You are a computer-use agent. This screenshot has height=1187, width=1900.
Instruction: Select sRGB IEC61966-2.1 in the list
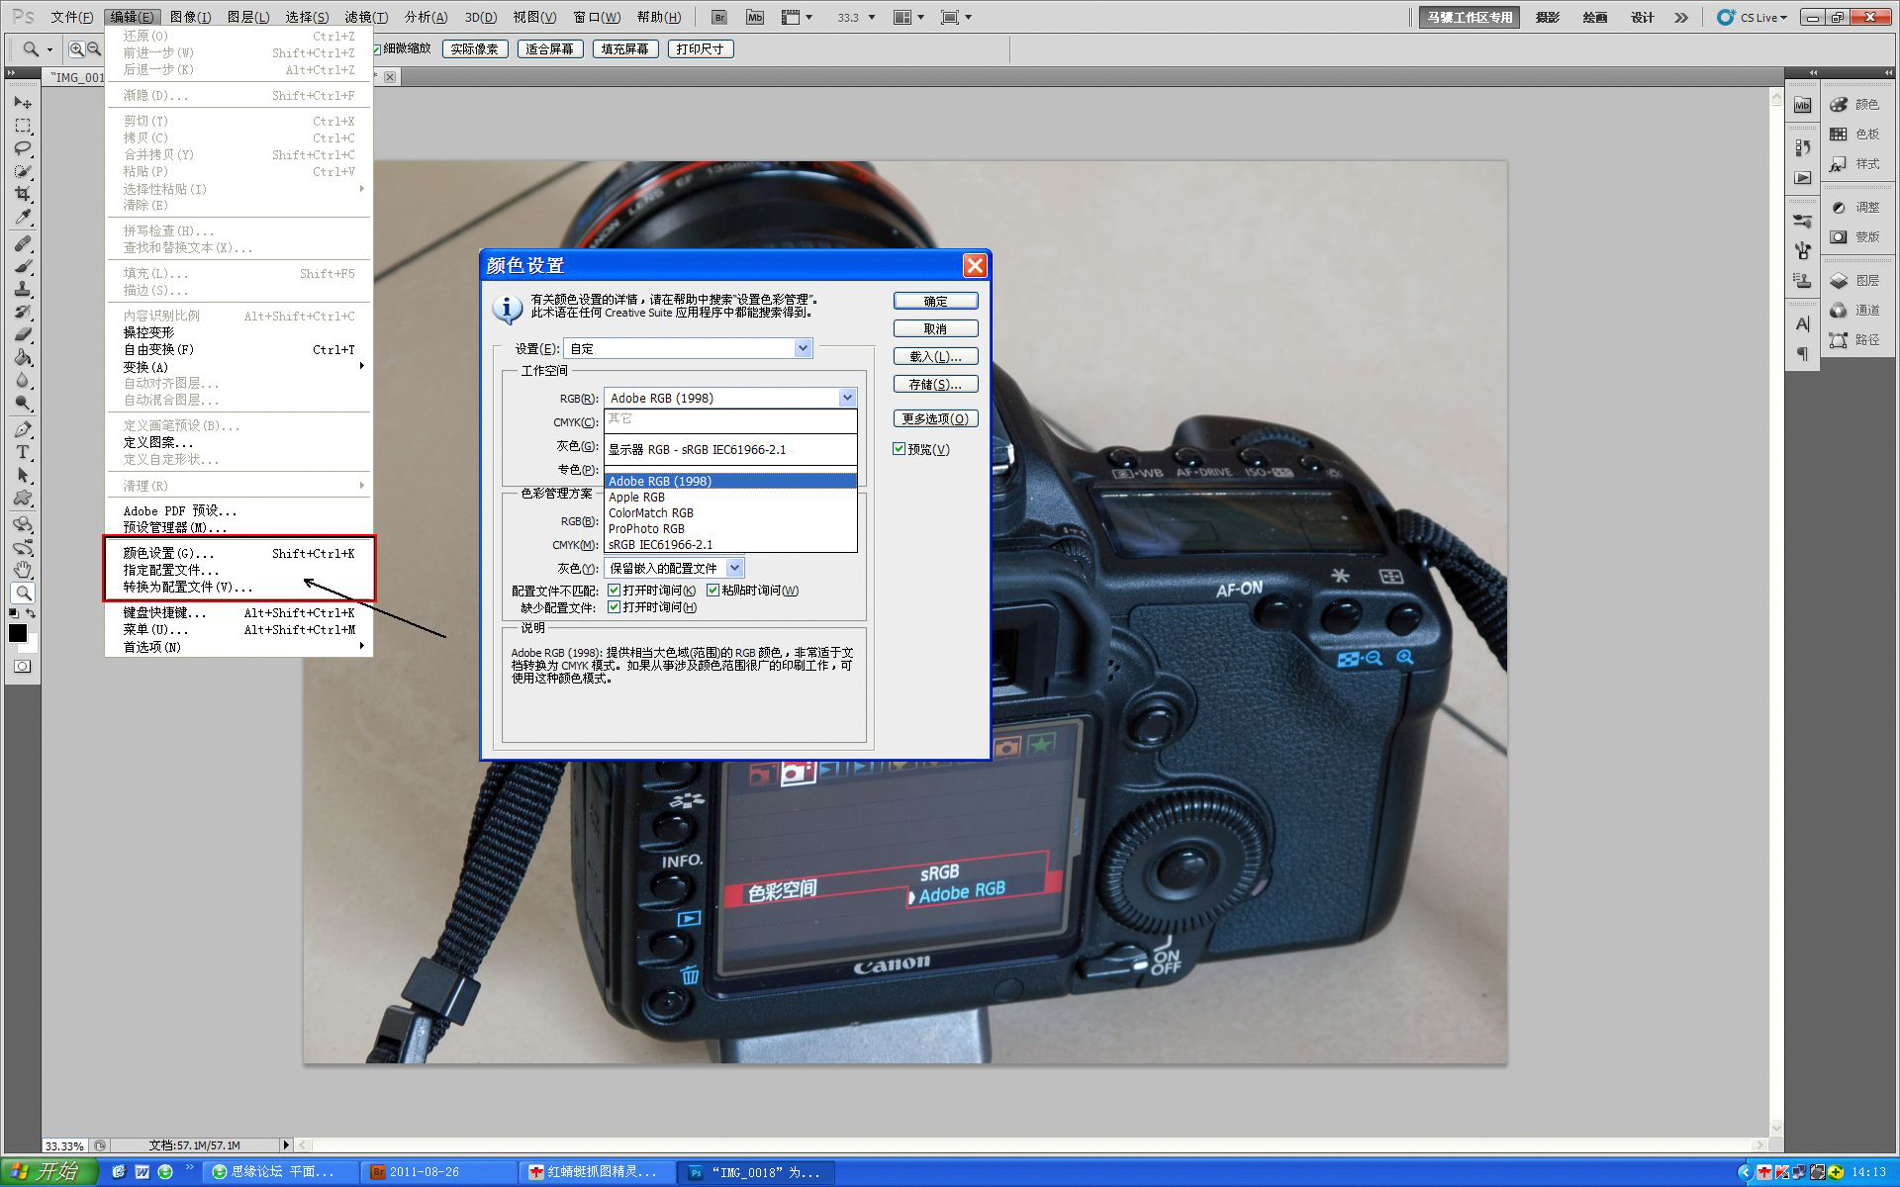pyautogui.click(x=730, y=544)
